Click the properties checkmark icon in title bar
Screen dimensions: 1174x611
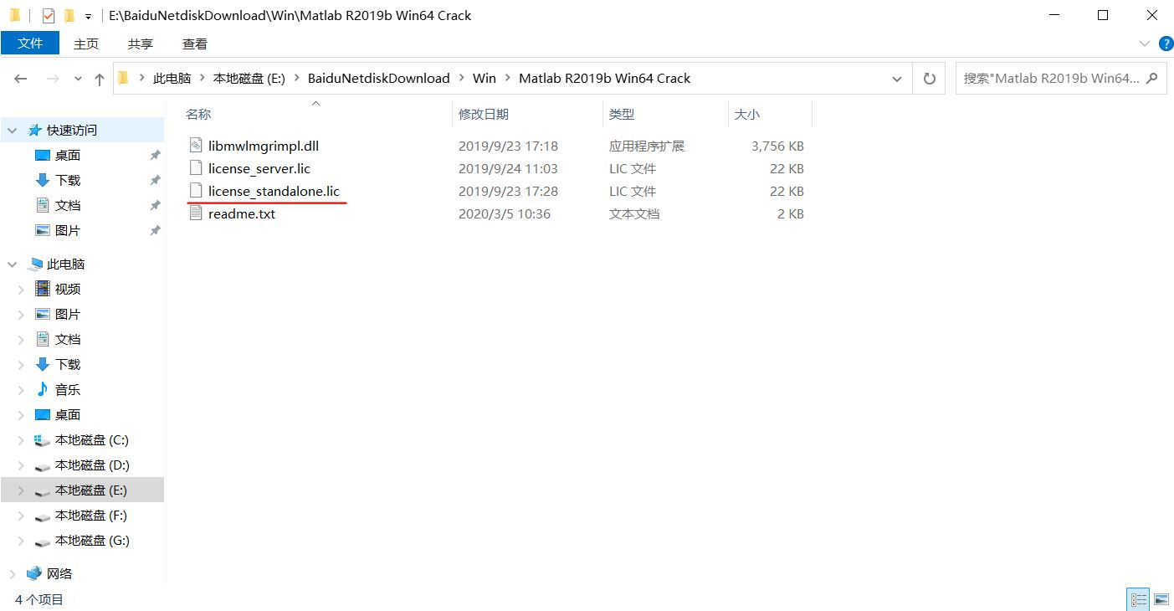(x=48, y=15)
